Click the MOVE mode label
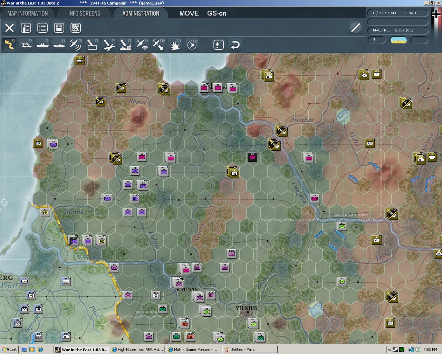 tap(189, 13)
